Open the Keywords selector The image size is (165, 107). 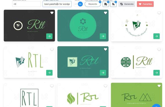(93, 4)
